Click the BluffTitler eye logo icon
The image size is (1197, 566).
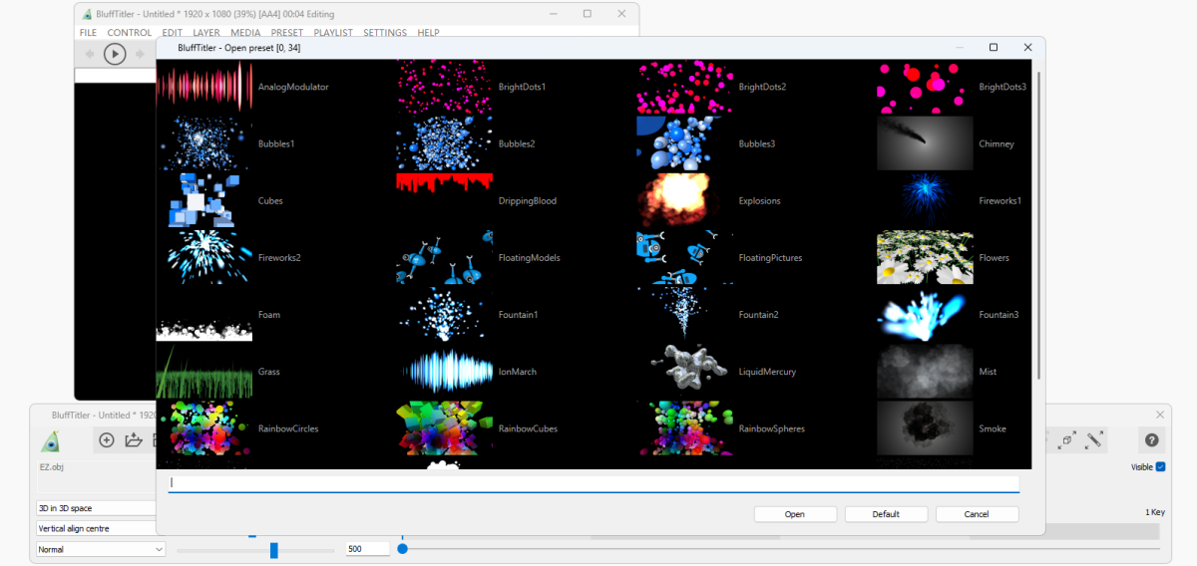pyautogui.click(x=50, y=441)
